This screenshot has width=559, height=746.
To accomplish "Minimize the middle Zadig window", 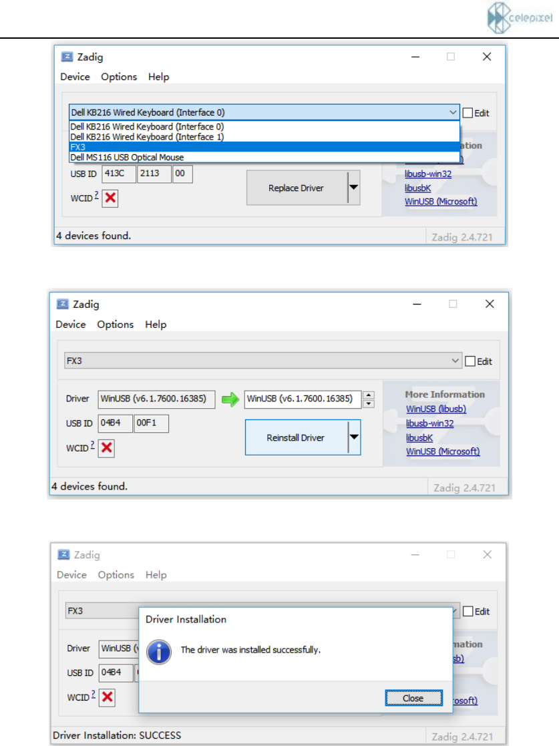I will 417,304.
